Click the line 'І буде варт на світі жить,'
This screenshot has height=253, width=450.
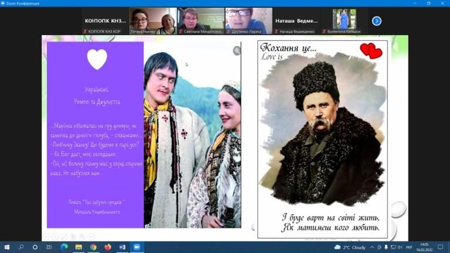point(330,218)
